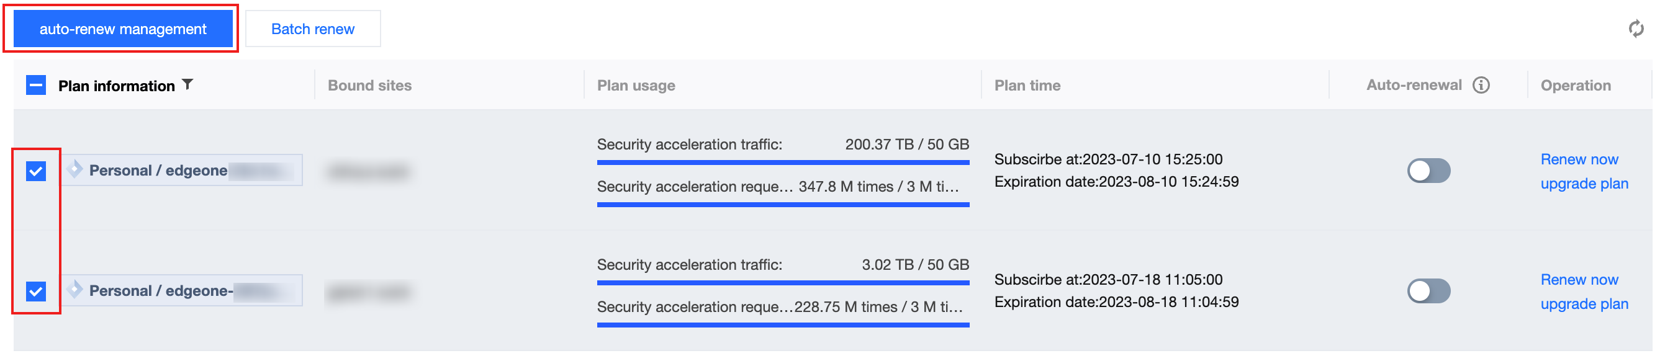
Task: Click the Batch renew button
Action: pyautogui.click(x=313, y=29)
